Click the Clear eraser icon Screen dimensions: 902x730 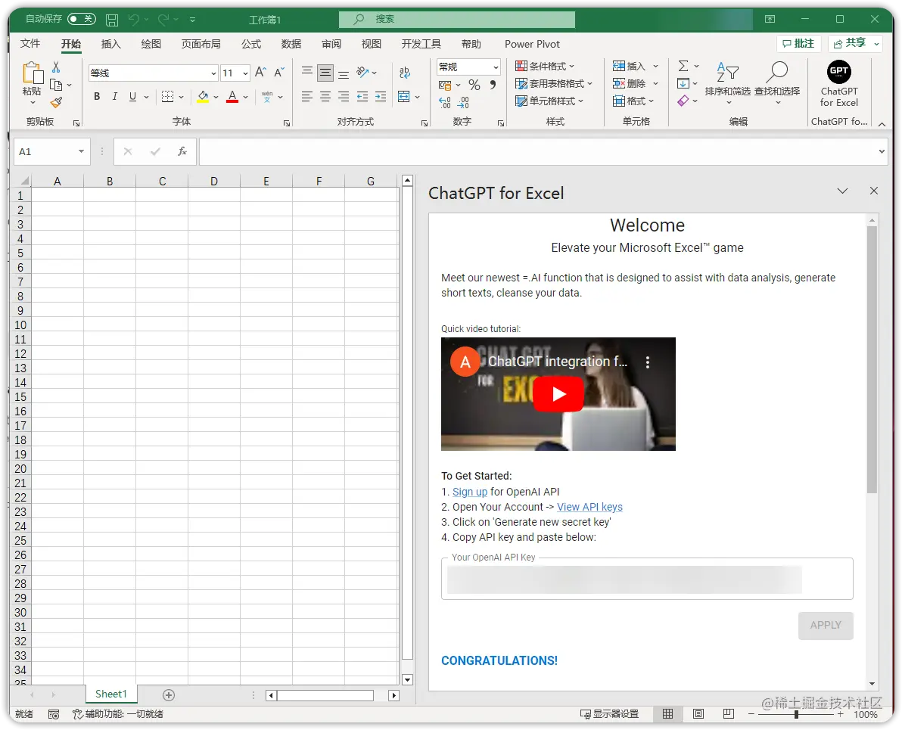pyautogui.click(x=683, y=101)
